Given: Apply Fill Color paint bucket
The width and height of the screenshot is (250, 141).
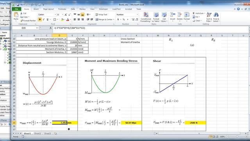Looking at the screenshot, I should [62, 20].
